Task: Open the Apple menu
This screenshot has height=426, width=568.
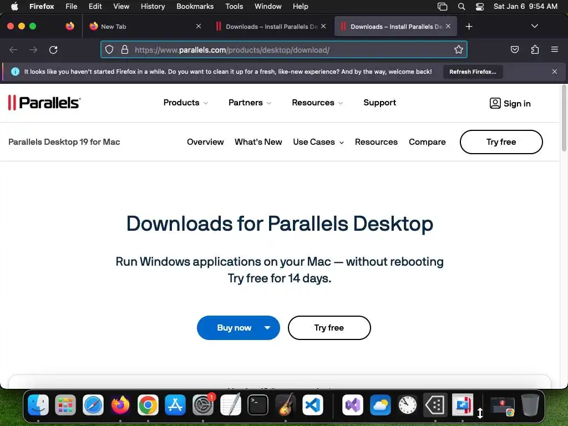Action: 14,7
